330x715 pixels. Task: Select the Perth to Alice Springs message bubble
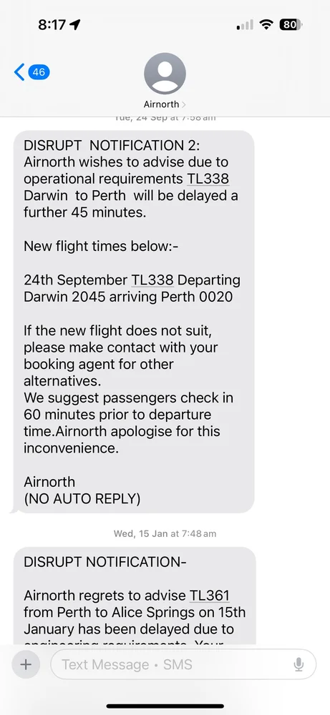[x=134, y=595]
